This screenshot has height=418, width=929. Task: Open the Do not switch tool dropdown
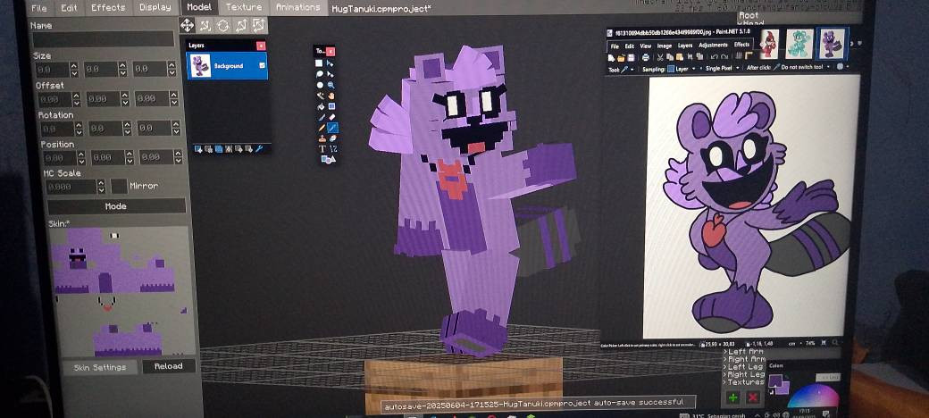pyautogui.click(x=801, y=66)
